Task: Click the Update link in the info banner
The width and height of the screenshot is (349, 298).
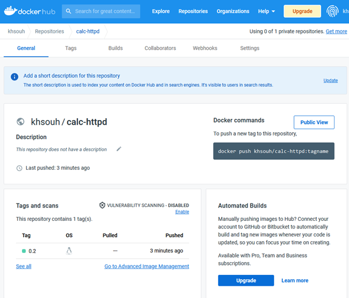Action: point(330,81)
